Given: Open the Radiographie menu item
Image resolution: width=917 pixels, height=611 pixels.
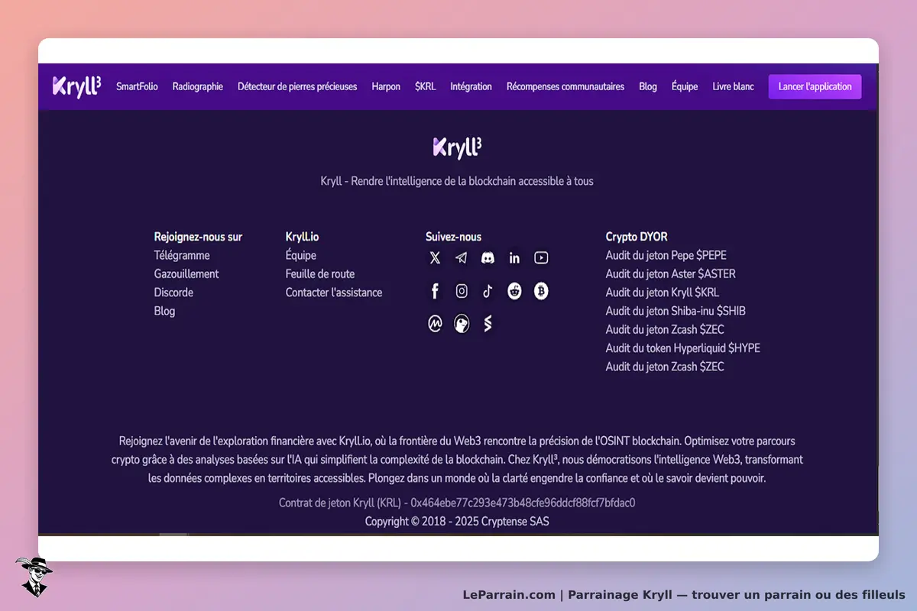Looking at the screenshot, I should coord(198,86).
